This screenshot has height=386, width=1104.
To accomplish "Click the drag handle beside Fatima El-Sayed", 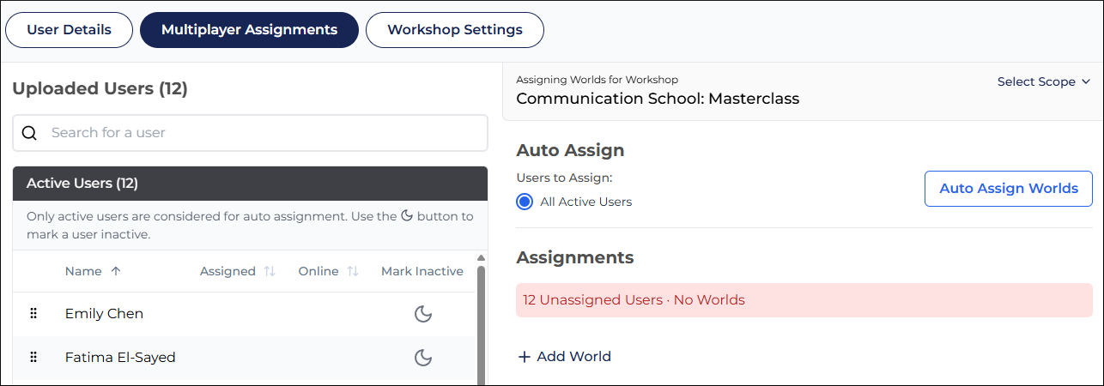I will point(34,358).
